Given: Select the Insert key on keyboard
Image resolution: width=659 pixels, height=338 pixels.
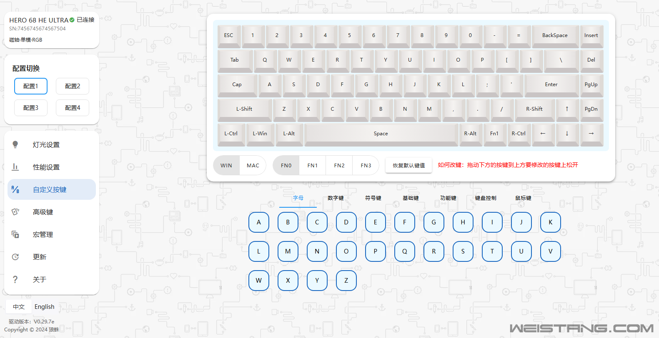Looking at the screenshot, I should pyautogui.click(x=591, y=36).
